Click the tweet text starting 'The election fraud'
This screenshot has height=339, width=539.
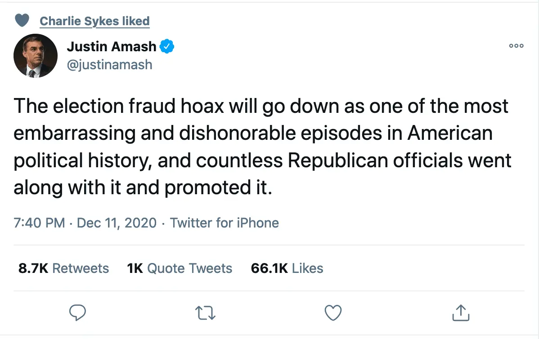click(261, 107)
